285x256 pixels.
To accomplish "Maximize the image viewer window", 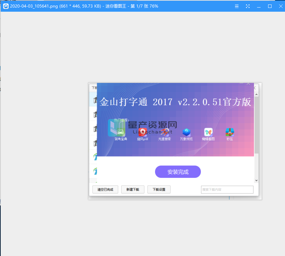I will [x=270, y=6].
